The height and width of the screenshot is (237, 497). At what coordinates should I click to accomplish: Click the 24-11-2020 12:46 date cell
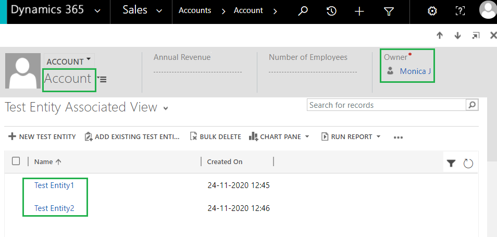click(239, 208)
